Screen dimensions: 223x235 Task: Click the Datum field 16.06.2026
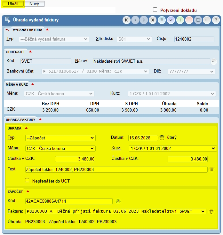[x=143, y=138]
